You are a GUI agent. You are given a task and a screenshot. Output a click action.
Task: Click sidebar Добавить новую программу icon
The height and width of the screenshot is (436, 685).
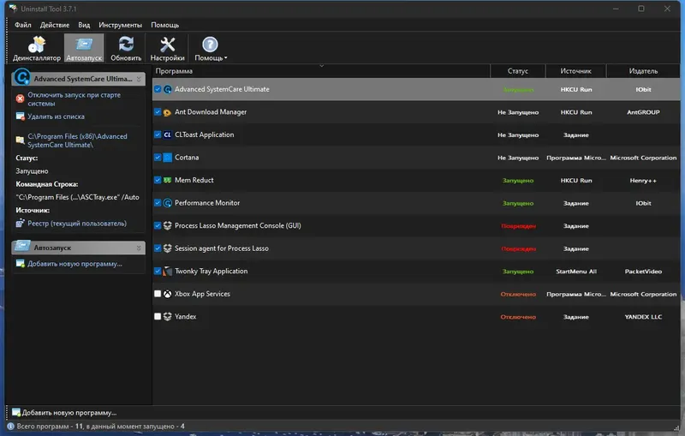tap(20, 264)
